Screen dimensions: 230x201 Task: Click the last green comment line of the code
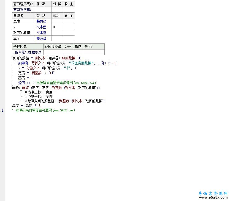[44, 110]
